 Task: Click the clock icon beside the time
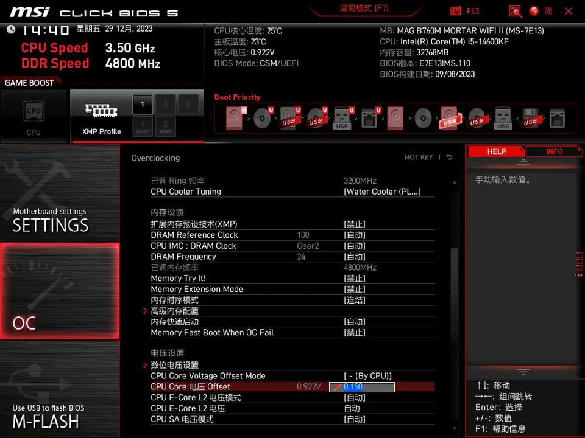(x=11, y=29)
